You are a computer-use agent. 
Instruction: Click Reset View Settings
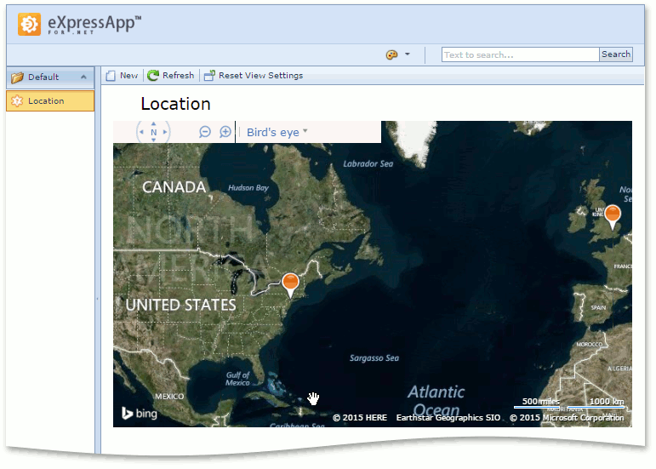point(254,75)
